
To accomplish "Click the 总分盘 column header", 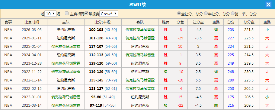I will 249,22.
